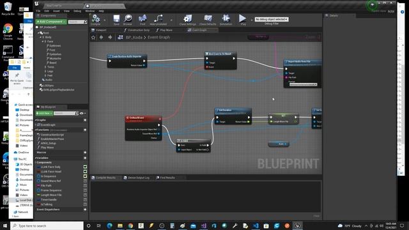The image size is (409, 230).
Task: Click the Add Component button
Action: (51, 22)
